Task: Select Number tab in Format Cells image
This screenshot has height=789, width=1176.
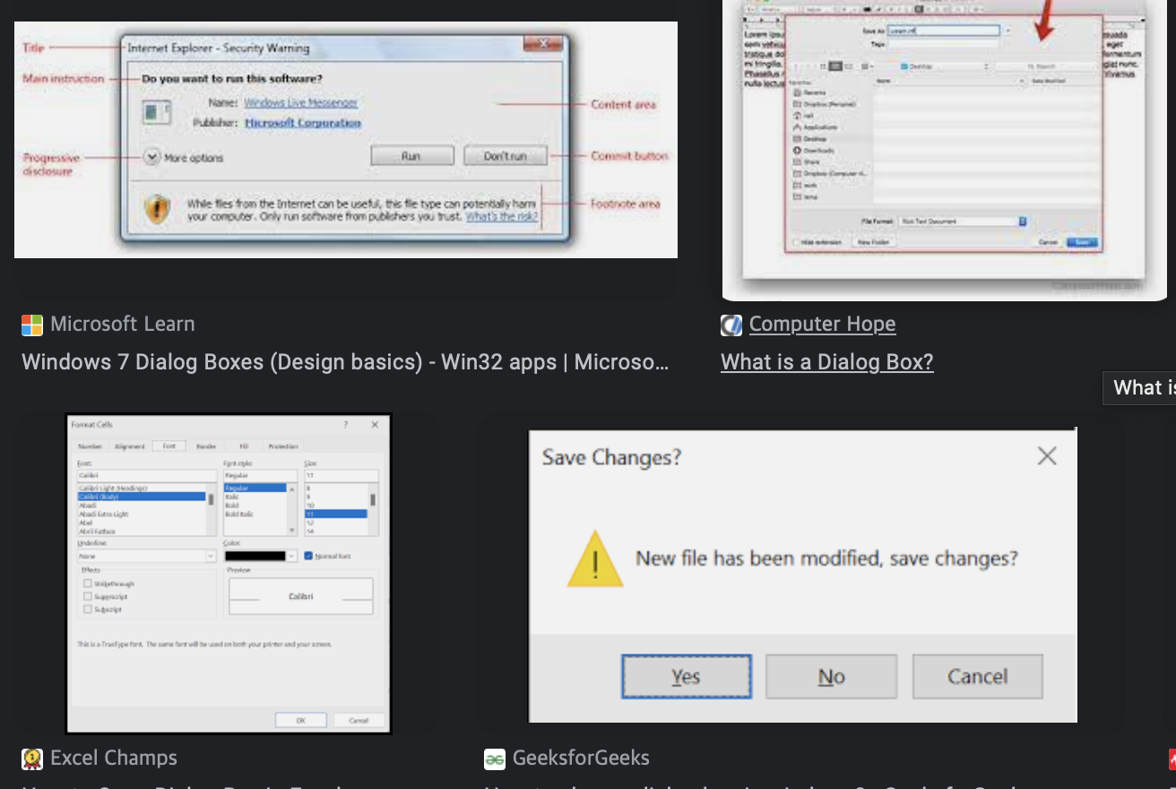Action: click(x=91, y=446)
